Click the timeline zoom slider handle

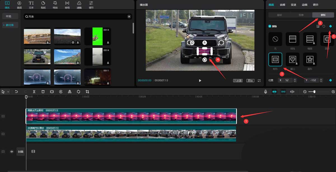(314, 92)
